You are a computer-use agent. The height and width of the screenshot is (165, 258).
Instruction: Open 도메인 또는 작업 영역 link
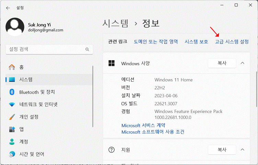(x=156, y=42)
